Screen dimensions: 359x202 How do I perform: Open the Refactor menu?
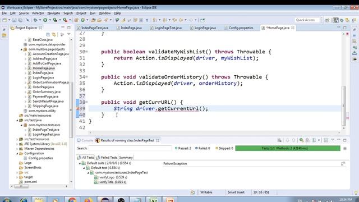(x=38, y=13)
